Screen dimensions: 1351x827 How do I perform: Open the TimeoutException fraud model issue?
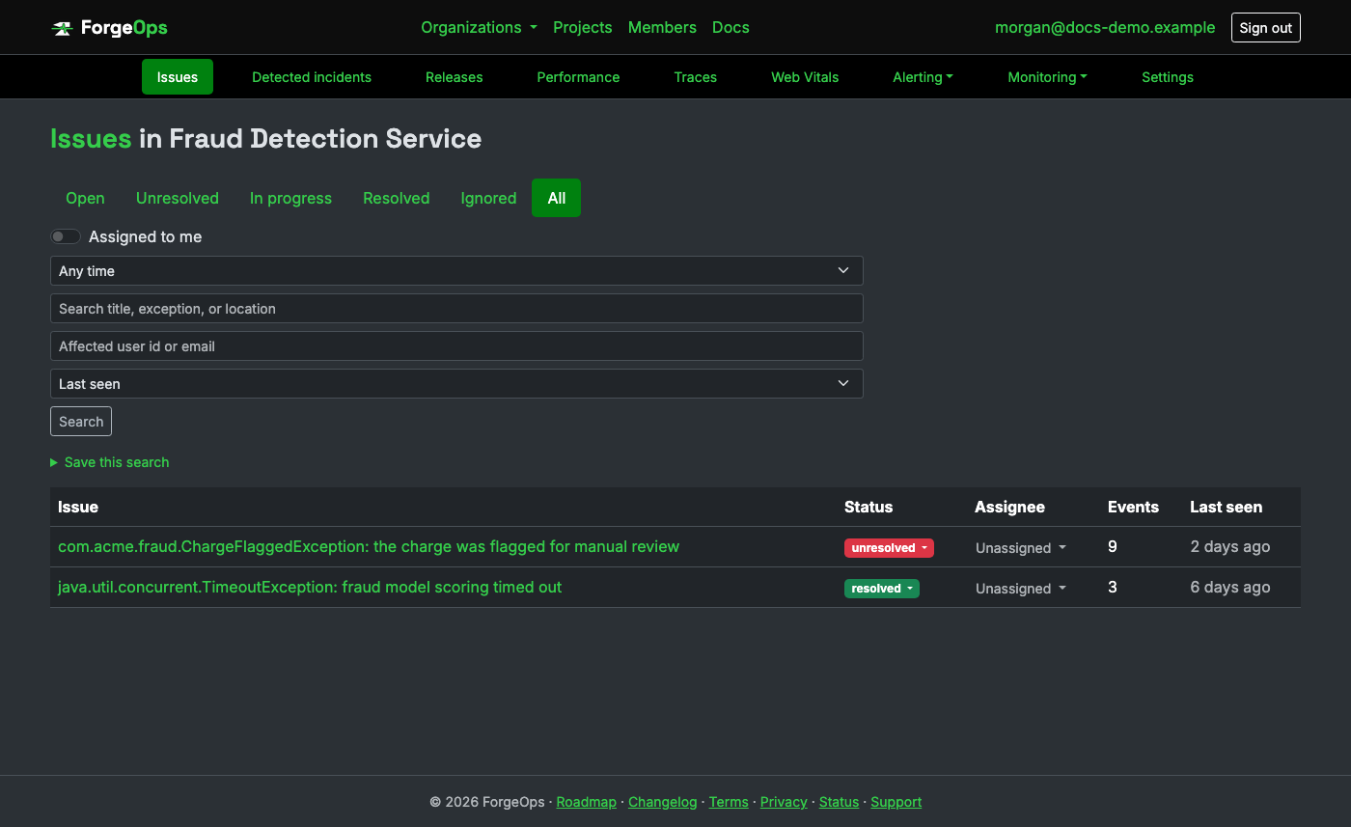(x=310, y=587)
